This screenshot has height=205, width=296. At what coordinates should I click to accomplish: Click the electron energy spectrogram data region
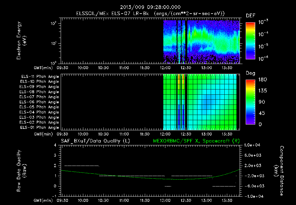click(201, 42)
